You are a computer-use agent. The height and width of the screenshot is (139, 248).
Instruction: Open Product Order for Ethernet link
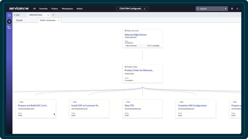[x=139, y=71]
